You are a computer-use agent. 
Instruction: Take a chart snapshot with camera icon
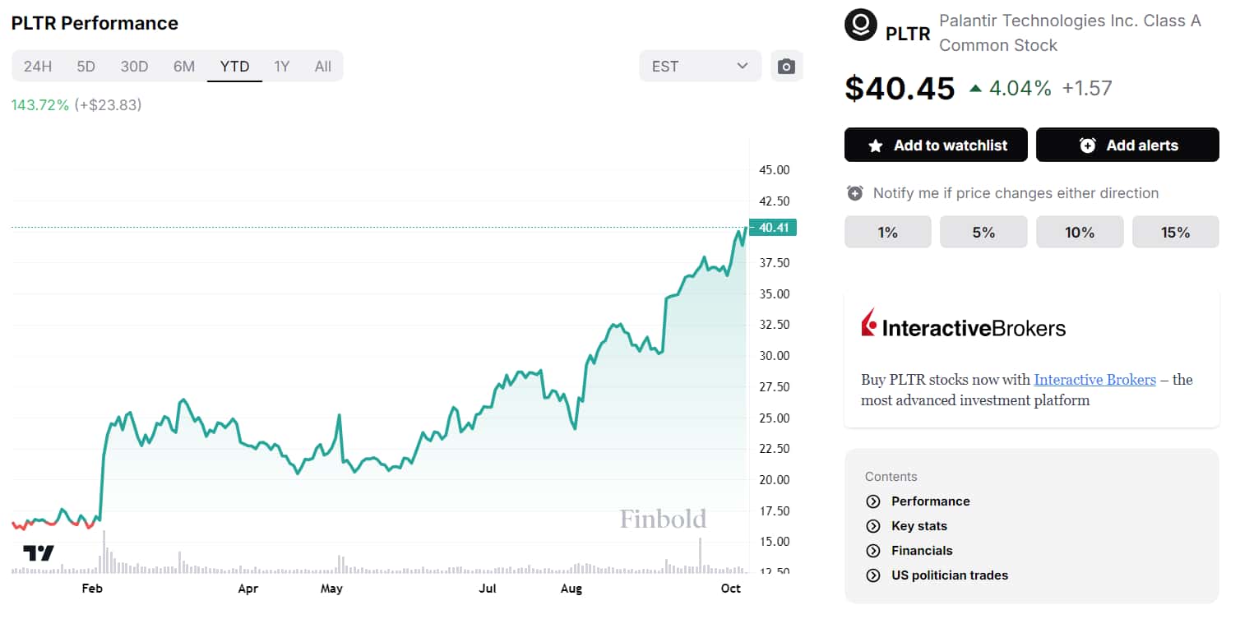click(x=787, y=67)
